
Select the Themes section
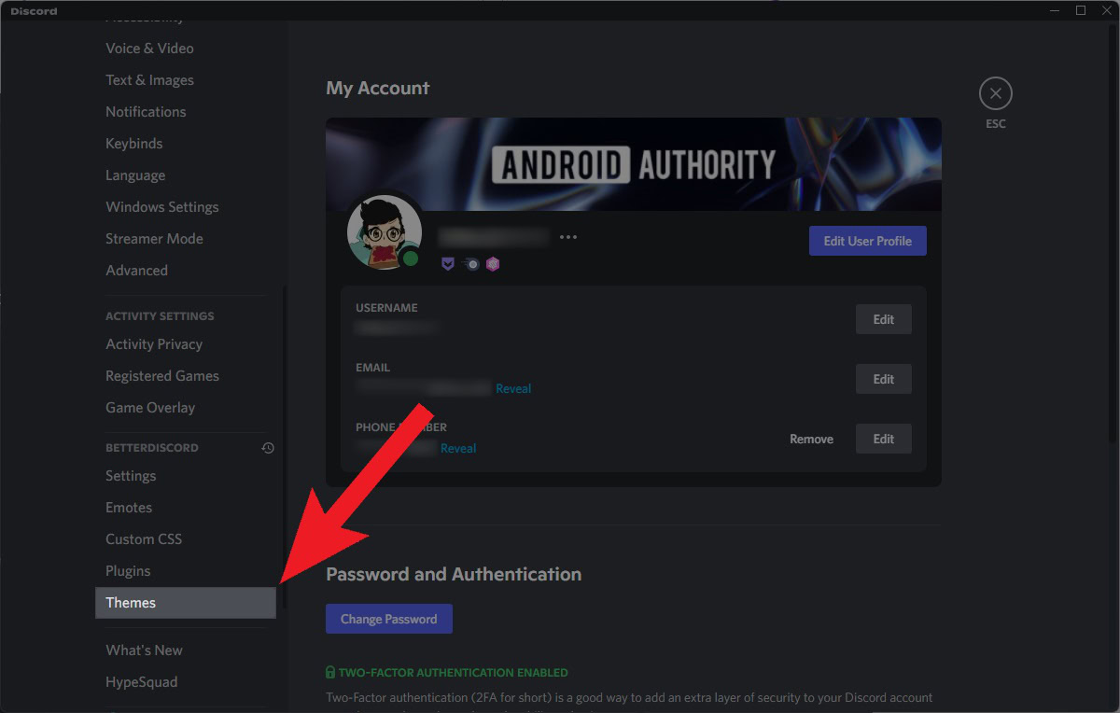(185, 603)
